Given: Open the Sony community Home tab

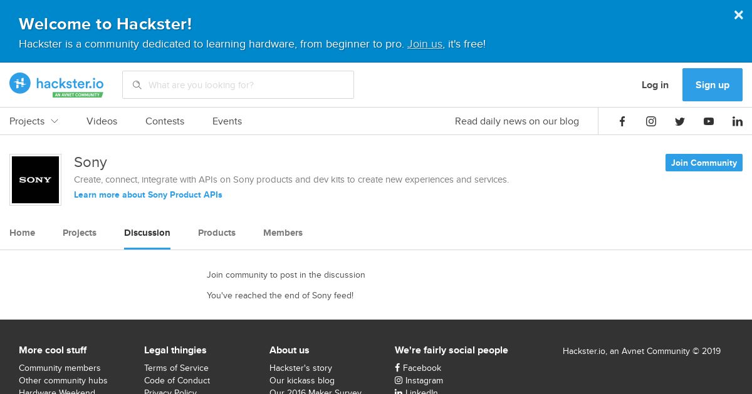Looking at the screenshot, I should pyautogui.click(x=23, y=233).
